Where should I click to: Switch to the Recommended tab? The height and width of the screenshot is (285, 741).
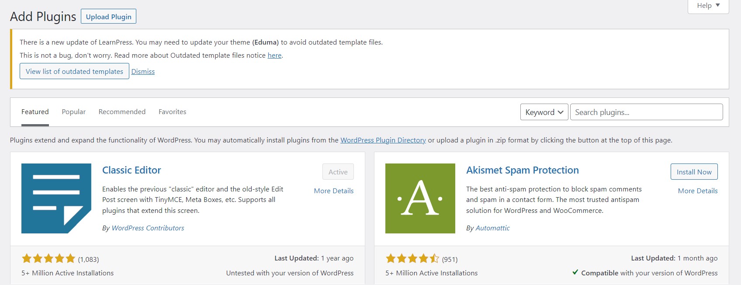pos(122,112)
